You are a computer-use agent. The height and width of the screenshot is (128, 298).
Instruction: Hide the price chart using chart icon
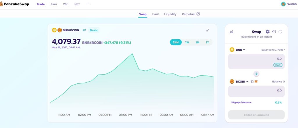(x=231, y=32)
